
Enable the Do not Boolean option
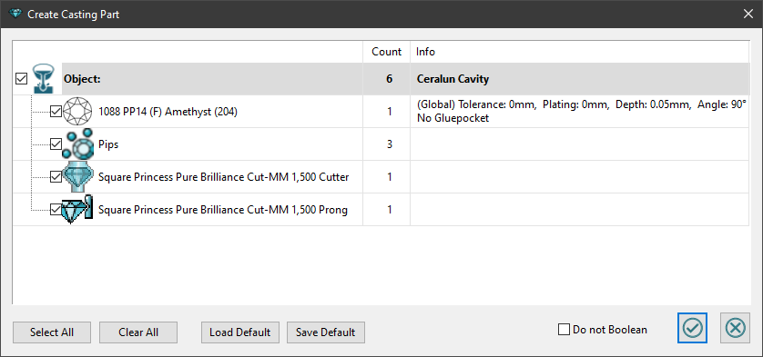click(x=564, y=330)
